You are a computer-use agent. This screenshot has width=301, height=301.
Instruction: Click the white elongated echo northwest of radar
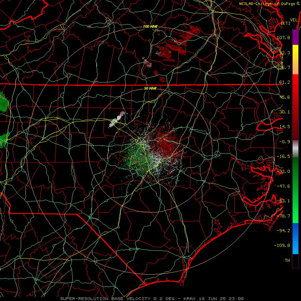click(x=117, y=120)
